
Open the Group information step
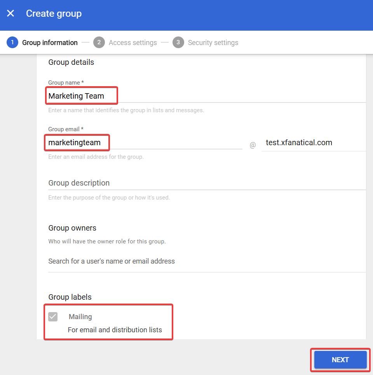(x=50, y=43)
